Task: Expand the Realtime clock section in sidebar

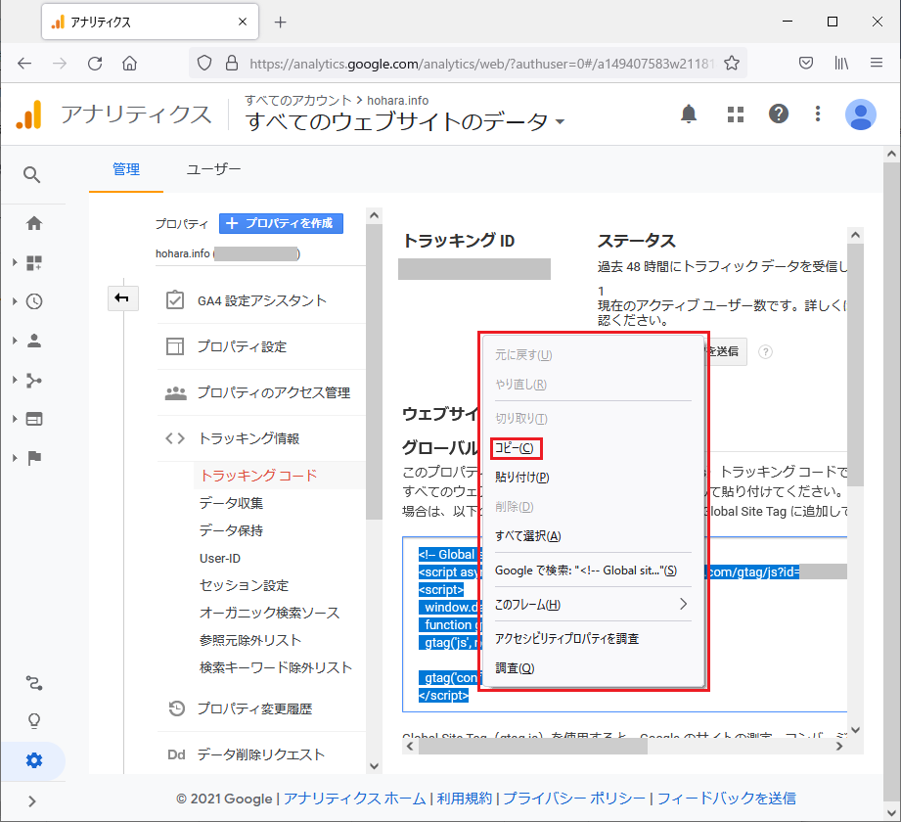Action: pos(34,301)
